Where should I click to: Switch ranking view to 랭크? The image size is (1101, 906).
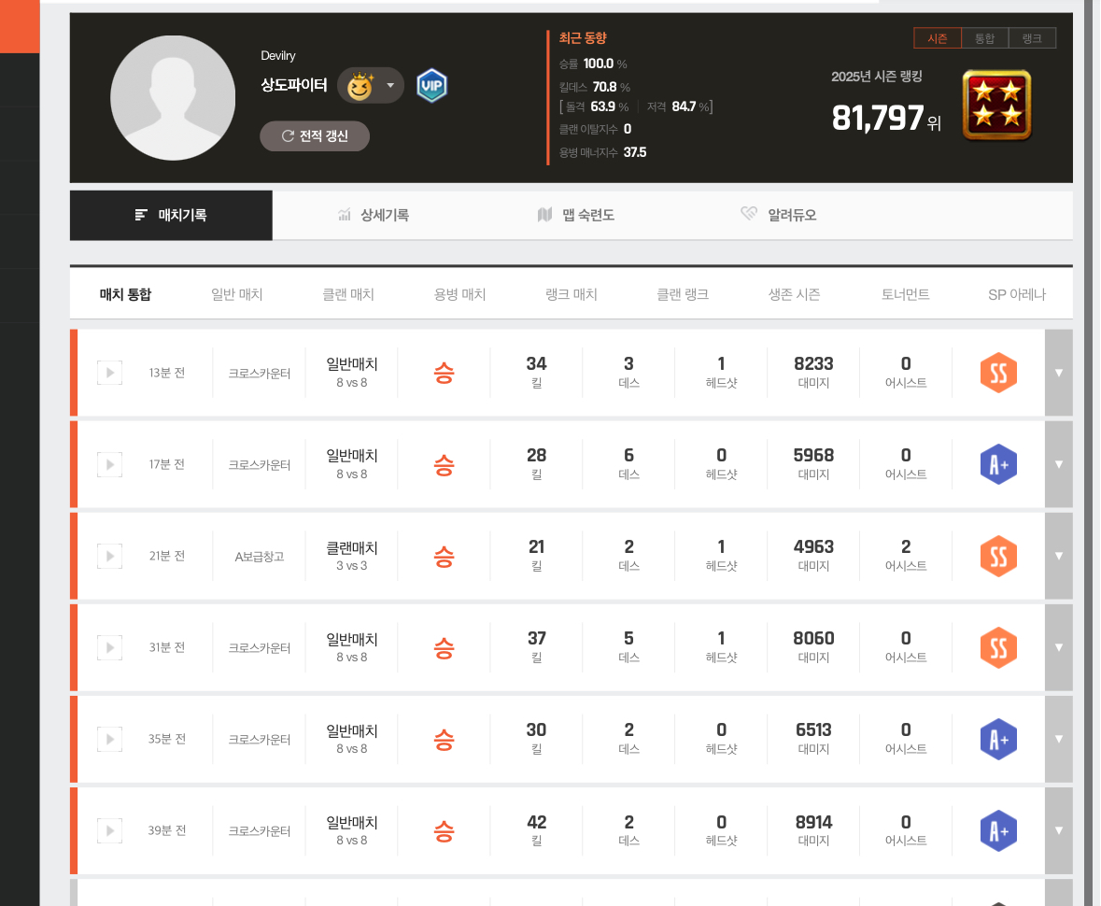(1032, 38)
